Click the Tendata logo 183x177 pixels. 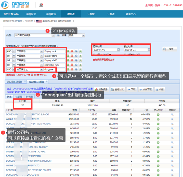coord(15,5)
